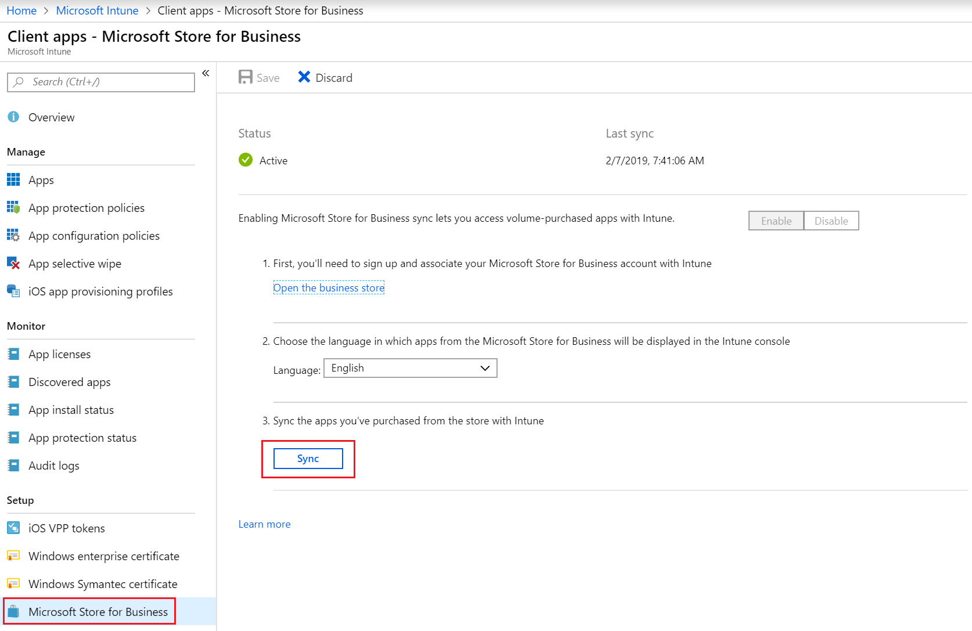972x631 pixels.
Task: Click the Apps grid icon in sidebar
Action: [x=13, y=180]
